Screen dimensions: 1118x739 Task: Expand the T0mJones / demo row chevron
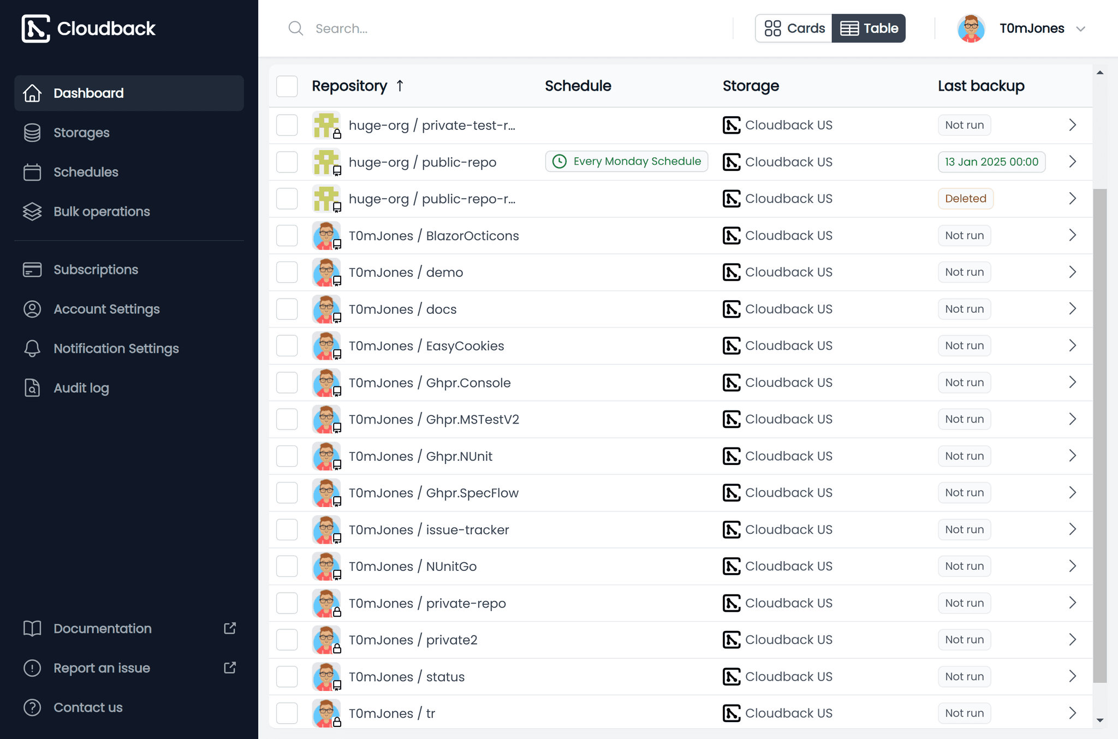tap(1072, 272)
